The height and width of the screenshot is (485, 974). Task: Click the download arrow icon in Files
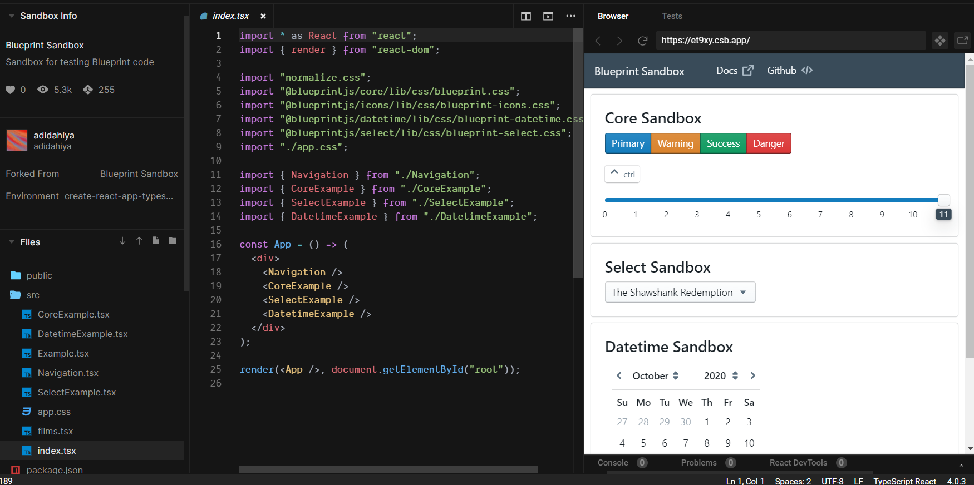coord(122,241)
